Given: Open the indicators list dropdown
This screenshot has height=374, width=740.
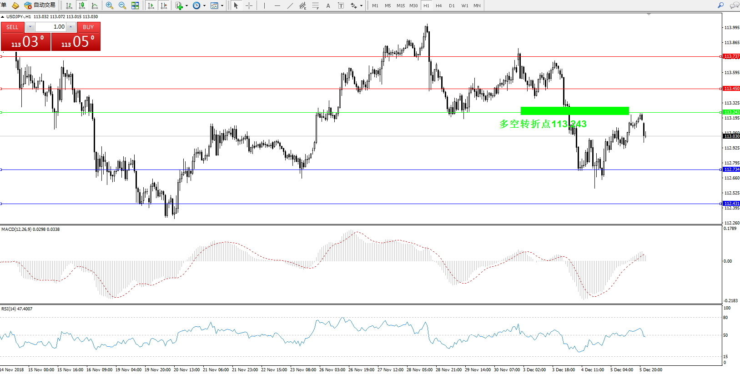Looking at the screenshot, I should click(x=186, y=6).
